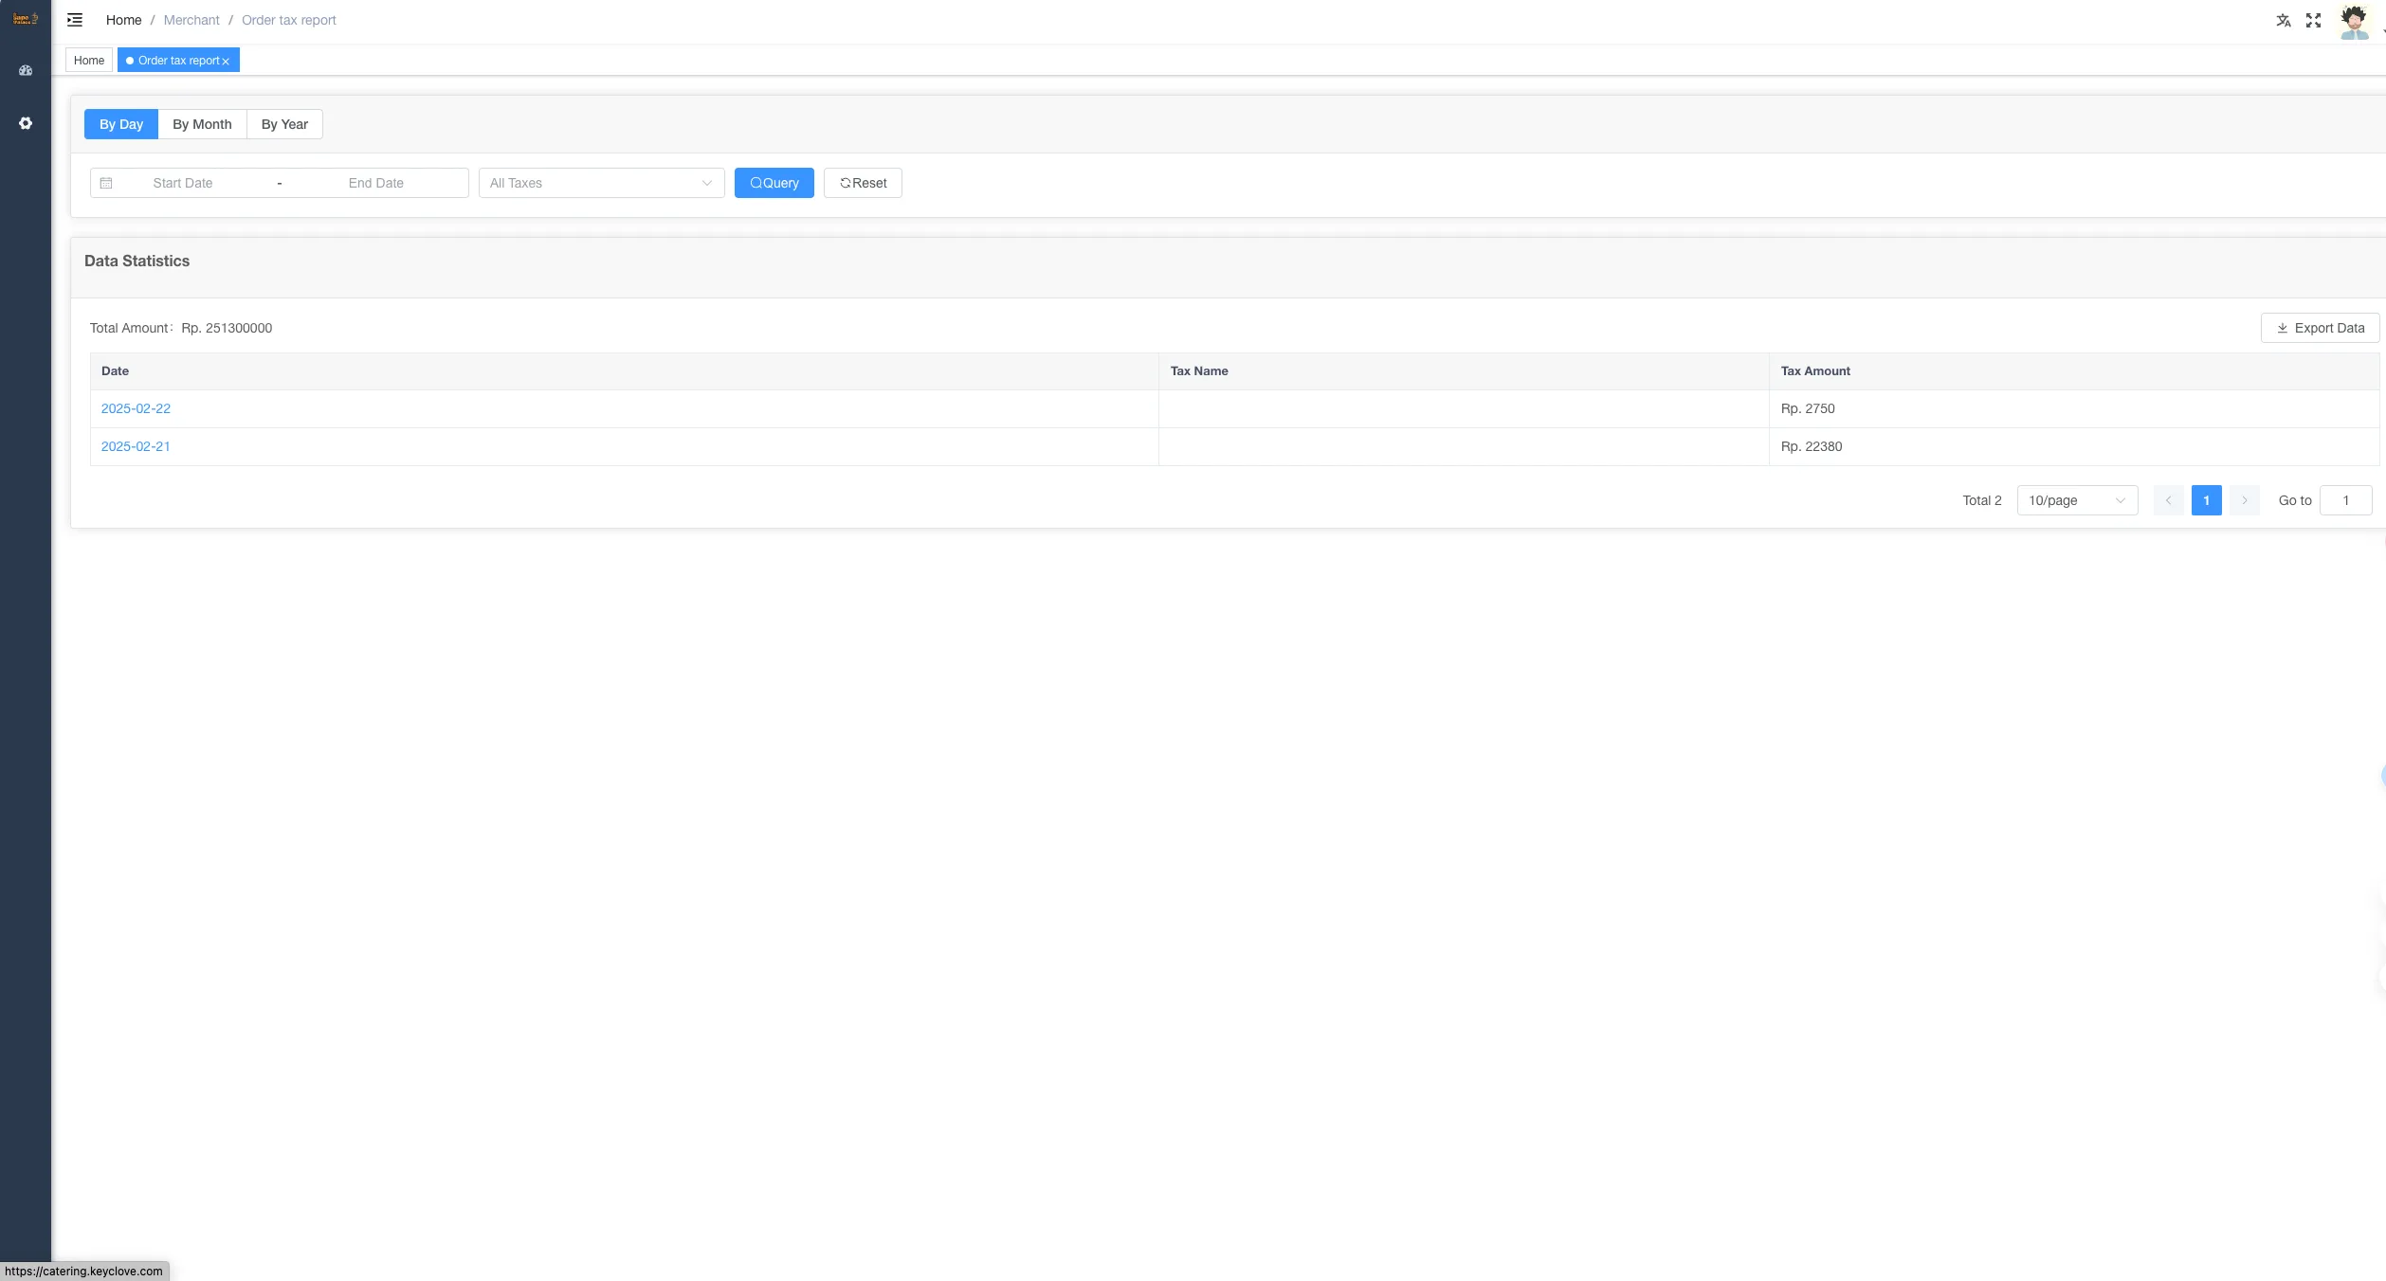Focus the End Date field
The width and height of the screenshot is (2386, 1281).
(376, 183)
